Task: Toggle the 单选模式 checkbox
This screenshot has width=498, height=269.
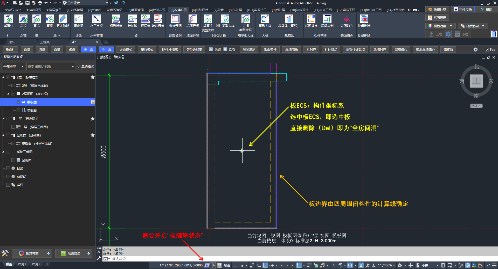Action: tap(79, 67)
